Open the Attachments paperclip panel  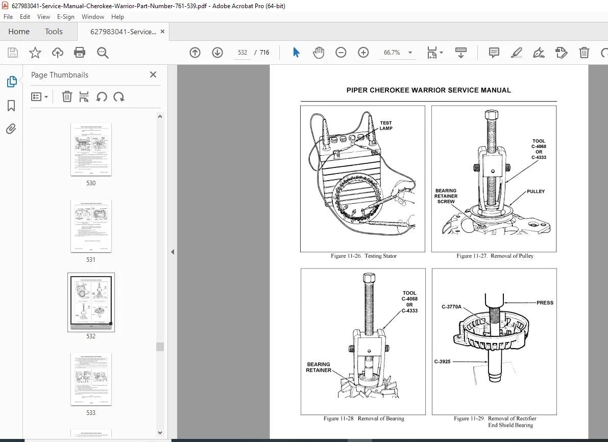pos(11,129)
